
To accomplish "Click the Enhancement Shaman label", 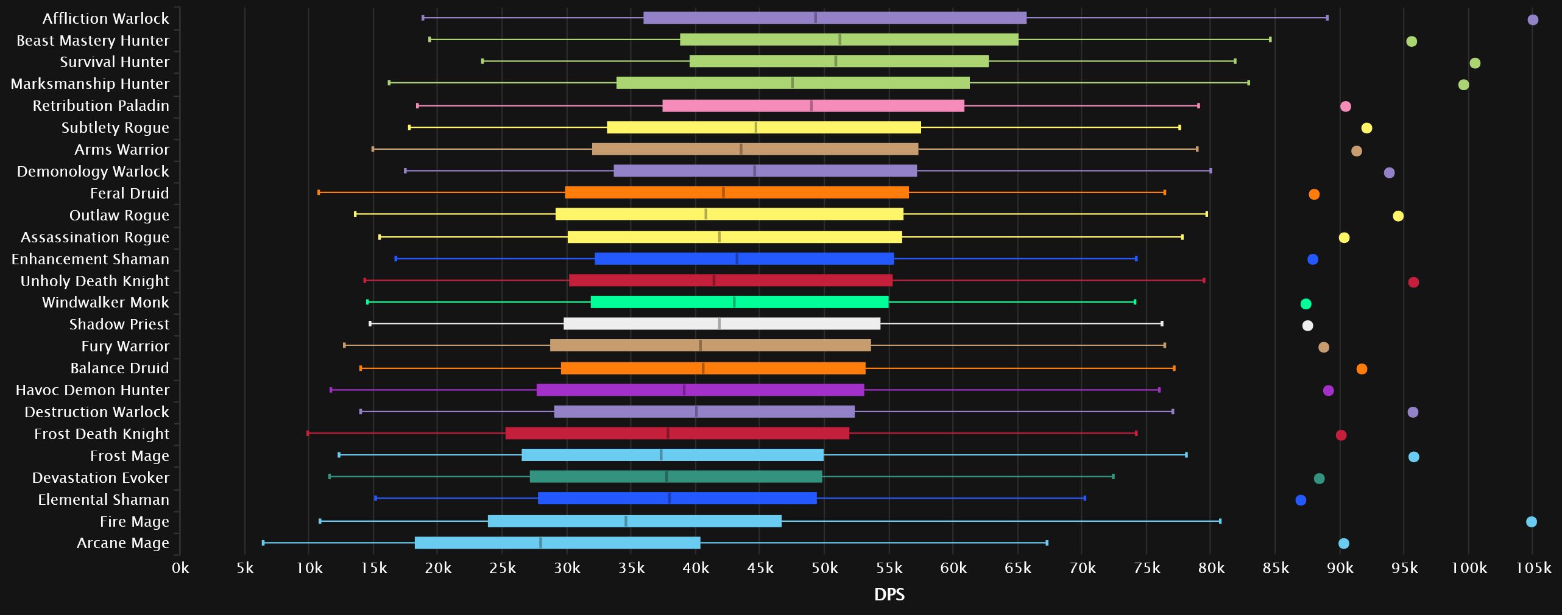I will 90,259.
